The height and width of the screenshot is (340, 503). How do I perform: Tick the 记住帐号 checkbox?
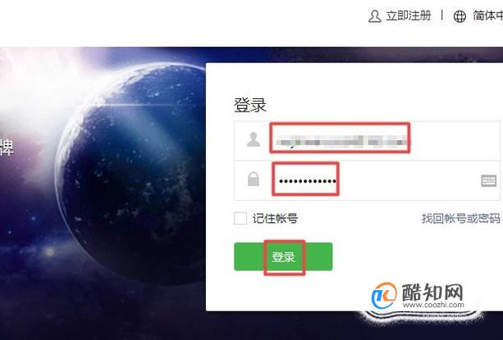coord(240,219)
